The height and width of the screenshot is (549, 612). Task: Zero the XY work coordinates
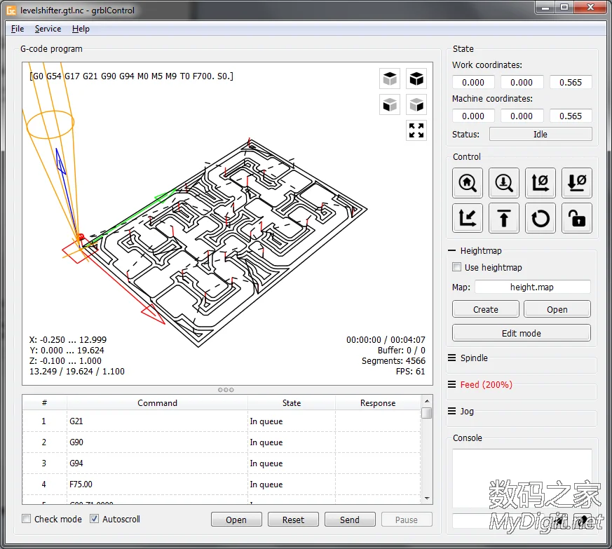[x=540, y=183]
